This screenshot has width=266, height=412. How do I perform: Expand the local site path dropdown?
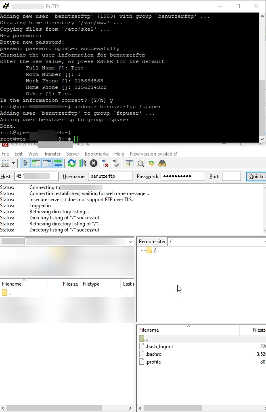pos(130,242)
